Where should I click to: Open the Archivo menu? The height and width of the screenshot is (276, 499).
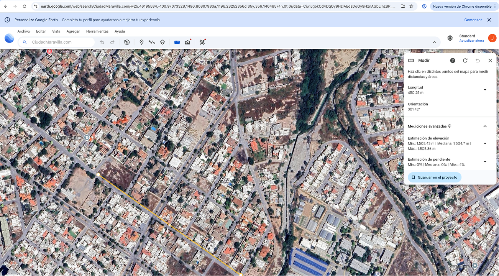[23, 31]
